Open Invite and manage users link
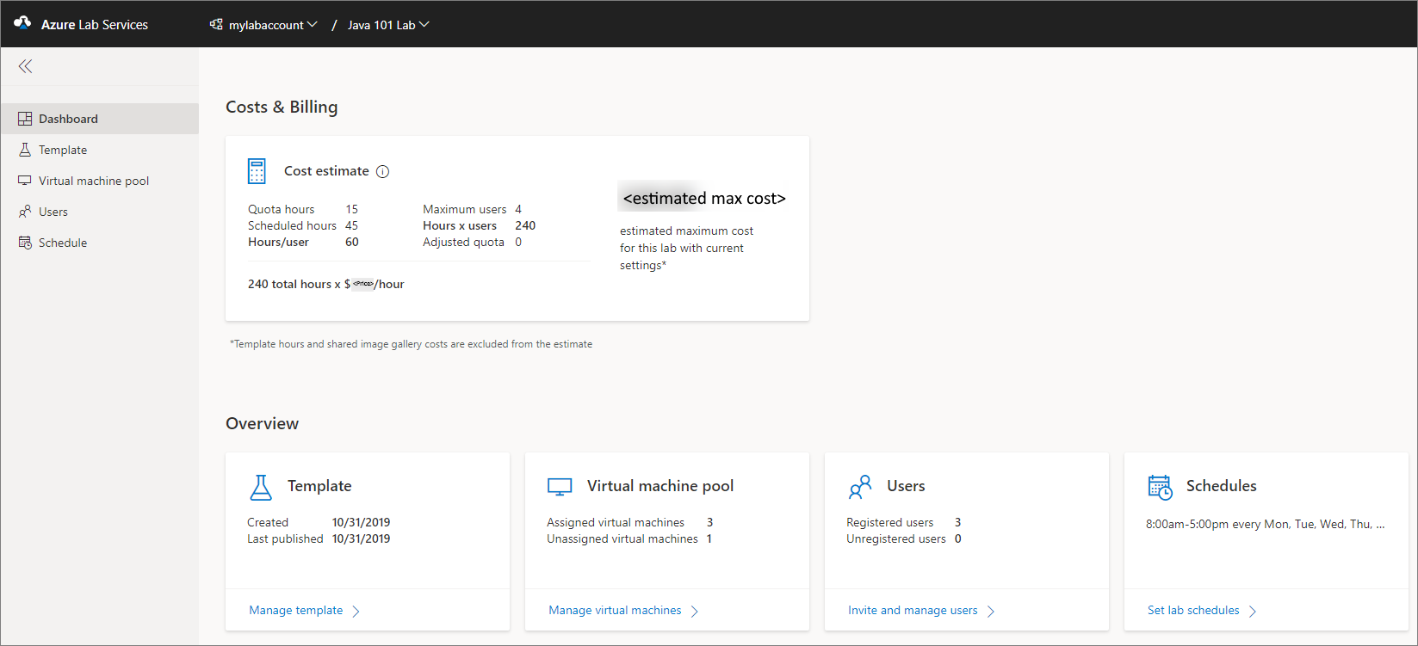 pyautogui.click(x=913, y=611)
